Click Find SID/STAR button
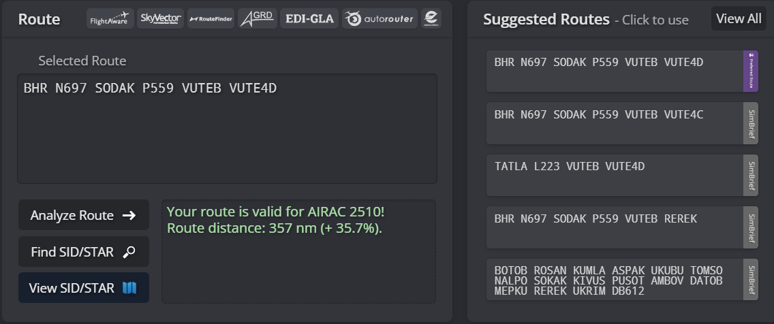 [x=83, y=252]
